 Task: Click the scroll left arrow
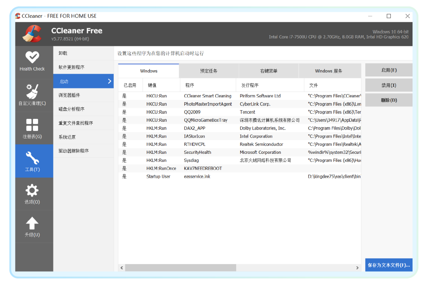(122, 268)
